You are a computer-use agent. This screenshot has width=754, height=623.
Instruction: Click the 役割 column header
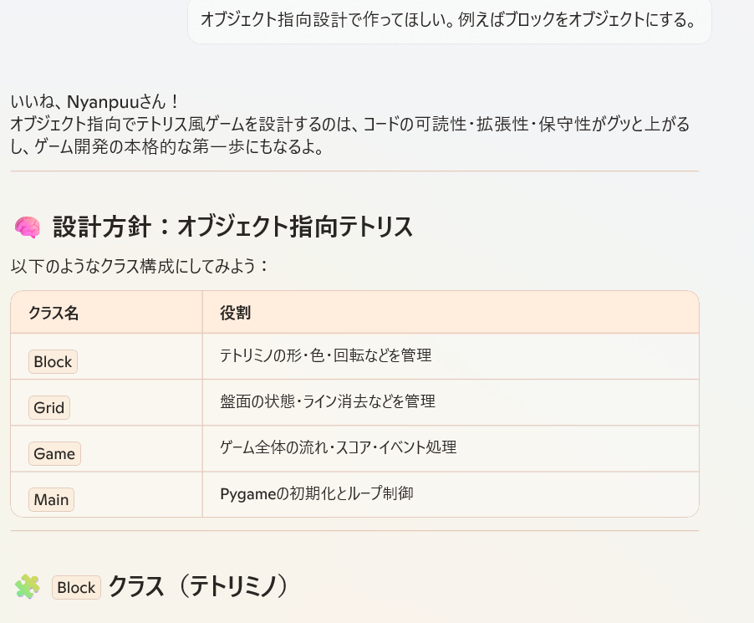(x=235, y=313)
